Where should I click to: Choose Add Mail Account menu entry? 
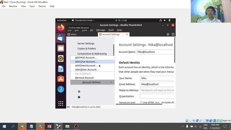coord(92,58)
